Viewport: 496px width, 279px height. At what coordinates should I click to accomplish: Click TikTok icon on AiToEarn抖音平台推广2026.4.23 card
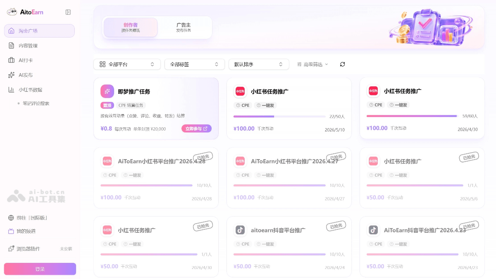tap(373, 230)
